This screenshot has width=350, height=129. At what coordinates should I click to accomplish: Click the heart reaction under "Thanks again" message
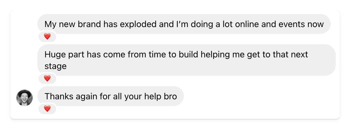coord(47,109)
